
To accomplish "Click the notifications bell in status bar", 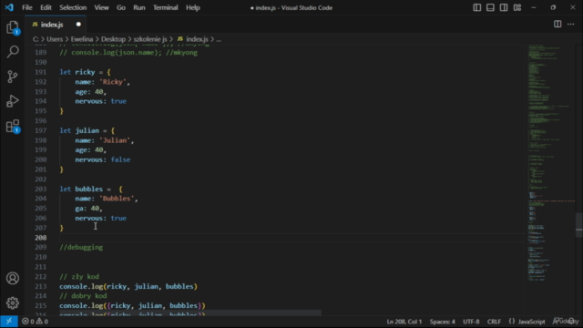I will coord(572,321).
